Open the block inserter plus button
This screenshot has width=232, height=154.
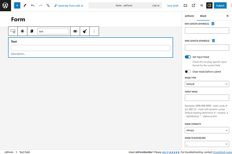(17, 5)
